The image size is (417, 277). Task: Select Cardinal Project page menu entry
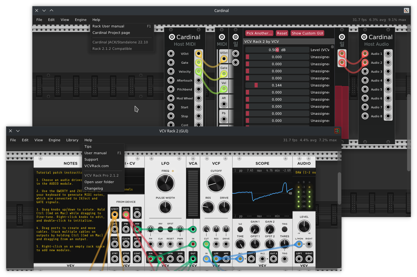[x=122, y=33]
